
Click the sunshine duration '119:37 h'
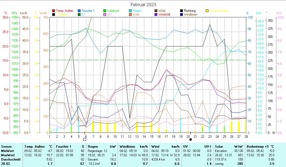coord(221,159)
